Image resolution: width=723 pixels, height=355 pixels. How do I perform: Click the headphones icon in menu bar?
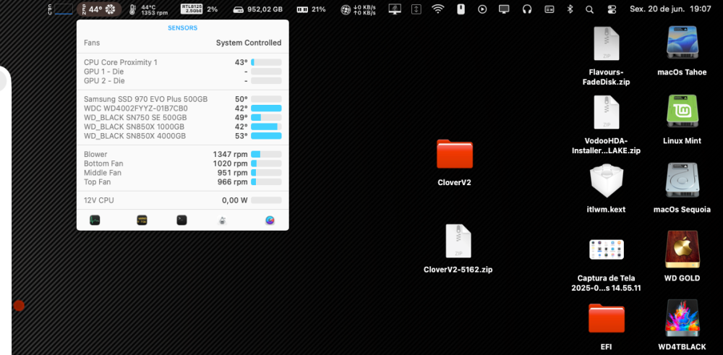pyautogui.click(x=527, y=9)
